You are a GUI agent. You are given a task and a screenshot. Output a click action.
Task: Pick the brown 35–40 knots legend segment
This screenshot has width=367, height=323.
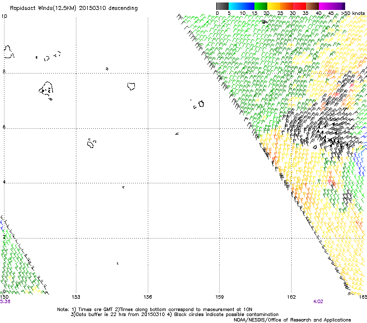pos(312,6)
